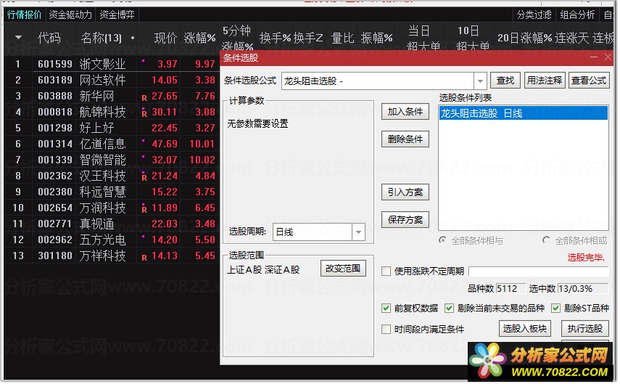Select stock row 好上好
The width and height of the screenshot is (620, 384).
pyautogui.click(x=112, y=128)
